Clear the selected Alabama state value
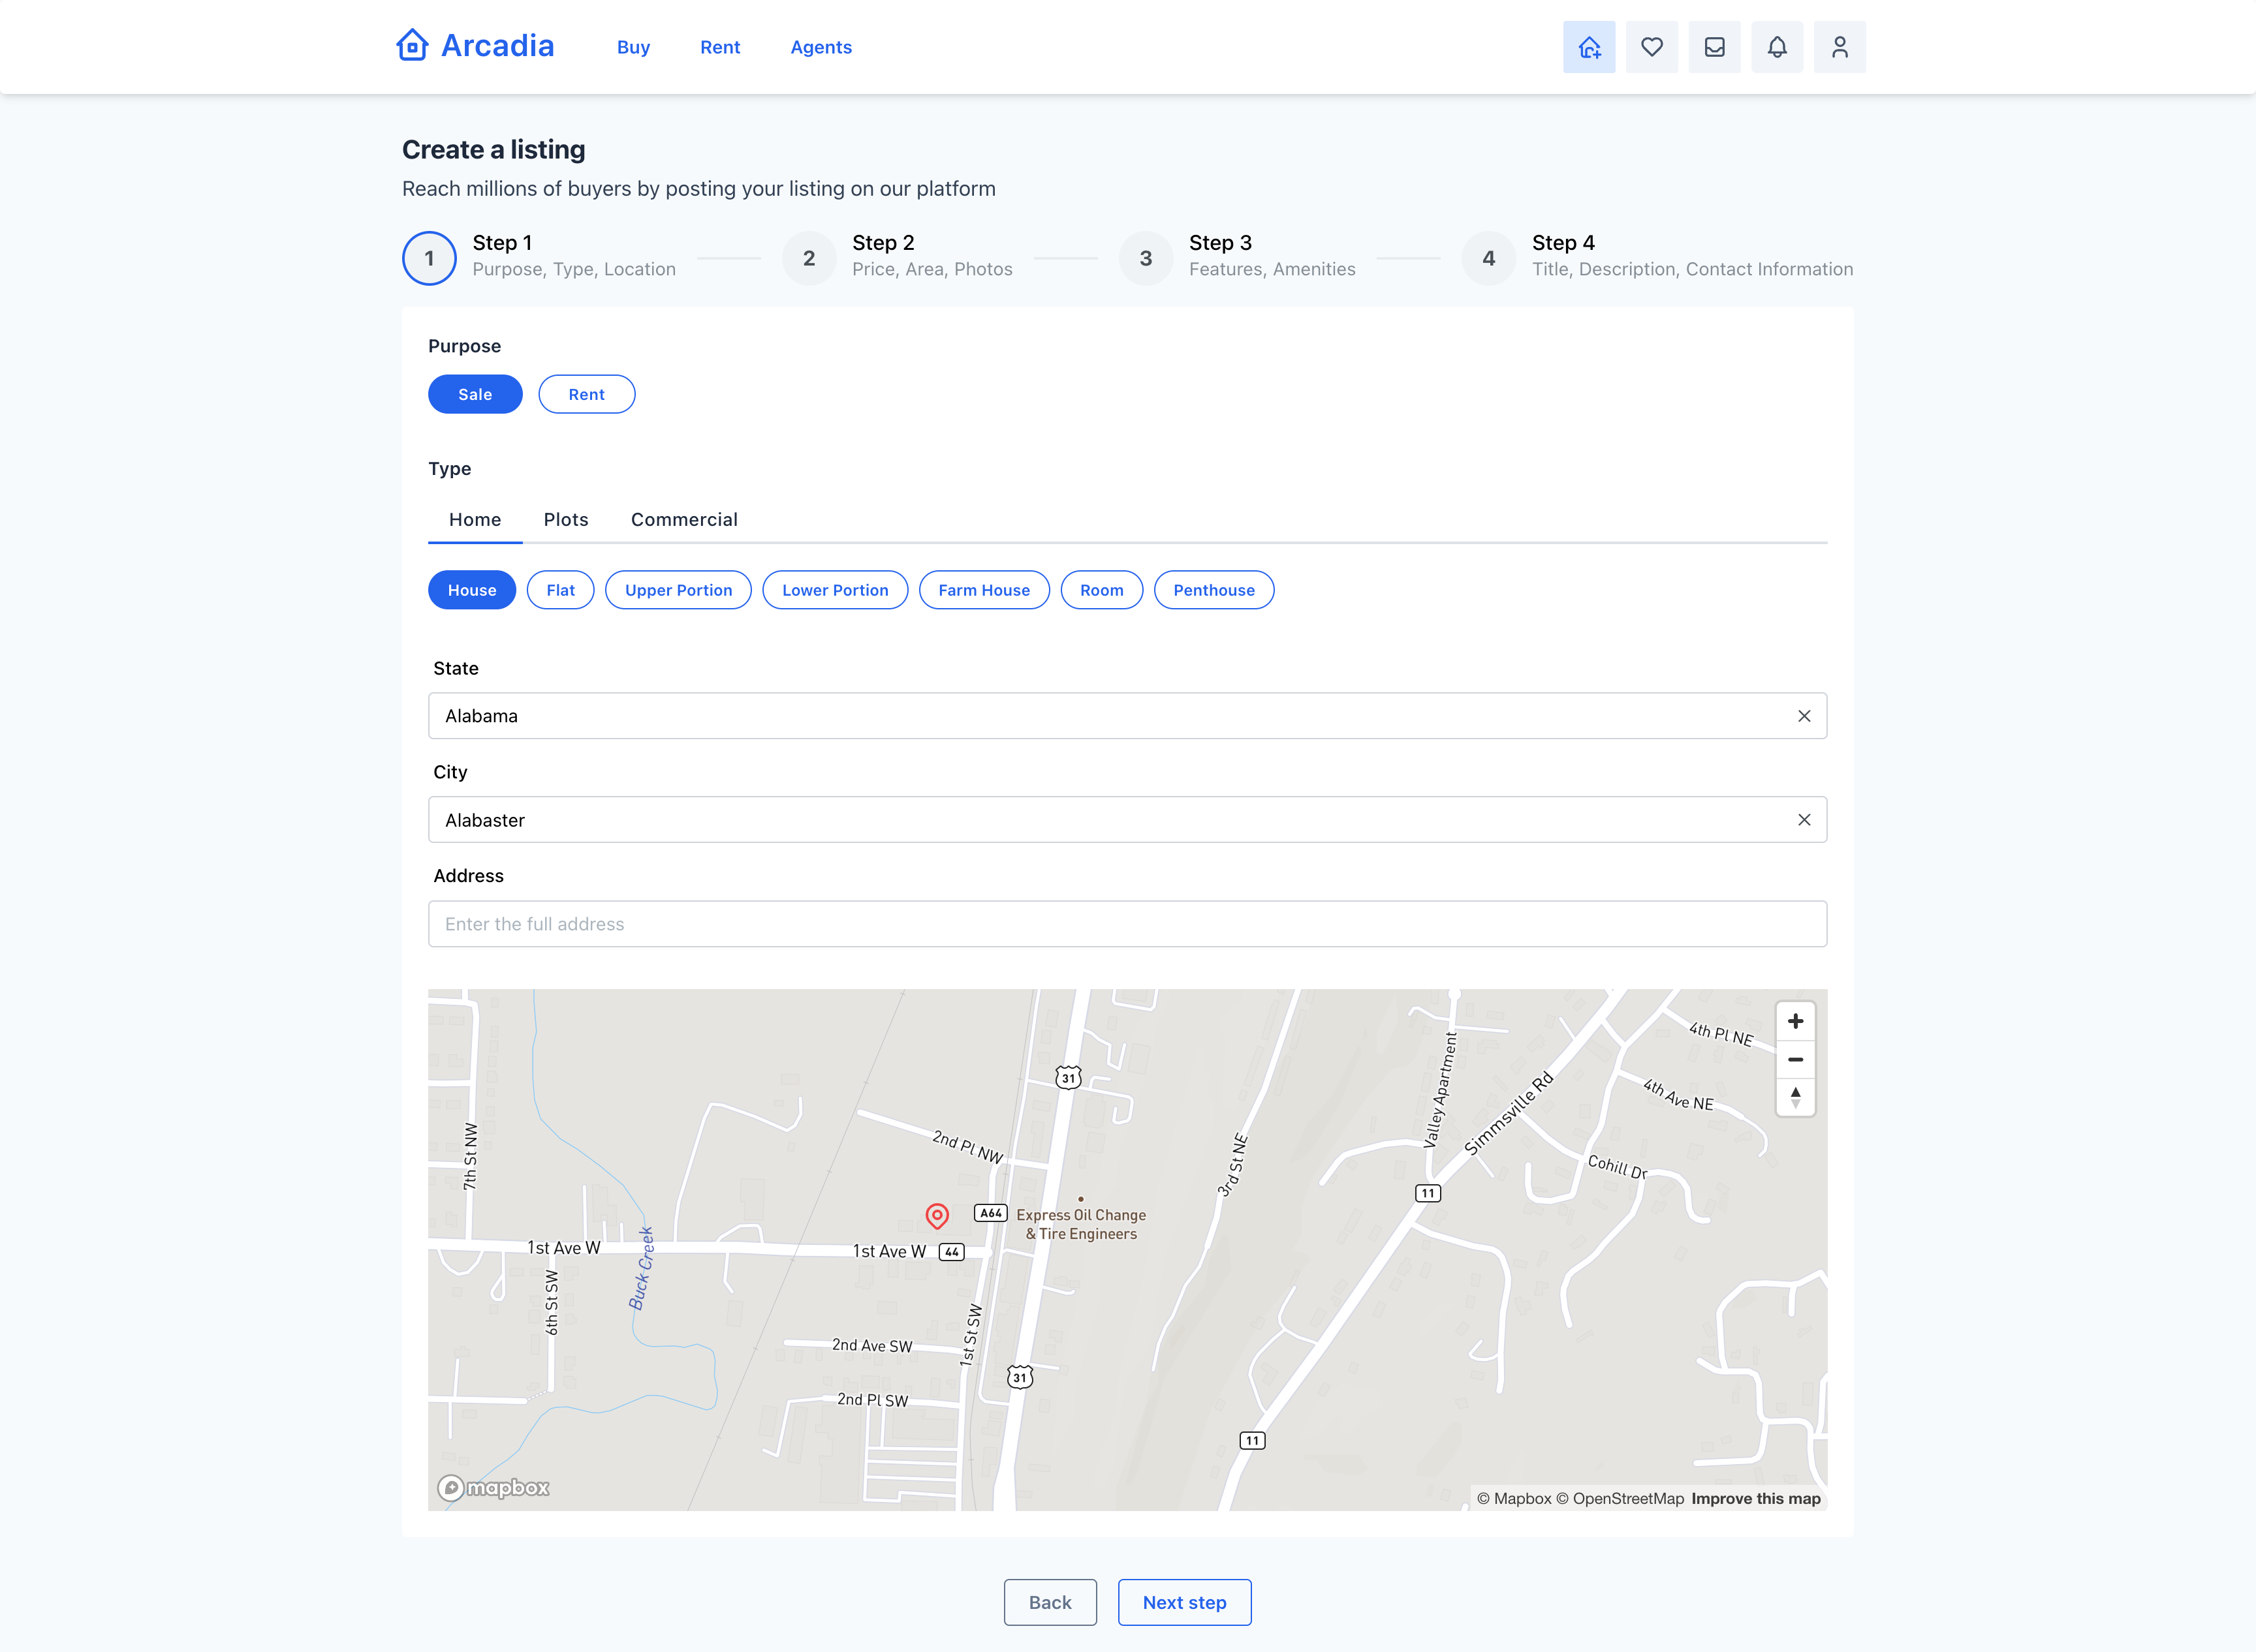 tap(1804, 716)
